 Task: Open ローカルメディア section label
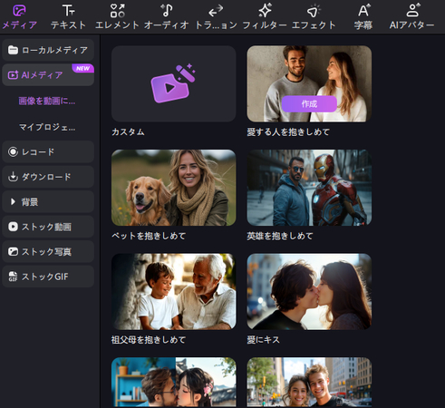tap(54, 50)
